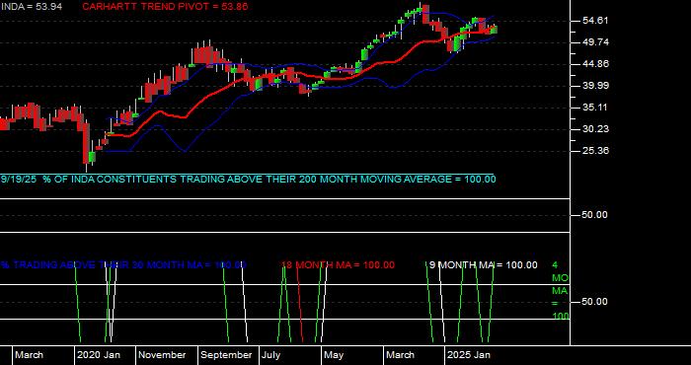The height and width of the screenshot is (365, 691).
Task: Click the 2025 Jan date label
Action: [x=469, y=355]
